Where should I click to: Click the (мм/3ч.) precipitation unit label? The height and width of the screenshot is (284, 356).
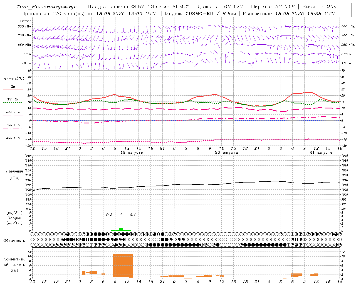[14, 213]
